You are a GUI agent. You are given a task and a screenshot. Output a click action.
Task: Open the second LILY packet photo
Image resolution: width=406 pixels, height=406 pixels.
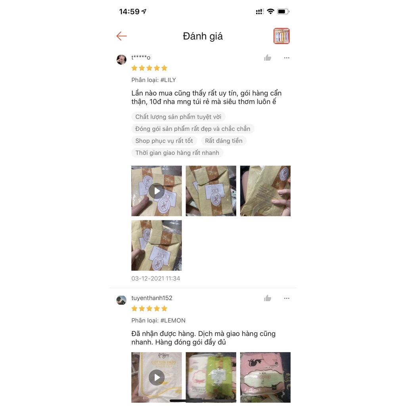click(211, 191)
